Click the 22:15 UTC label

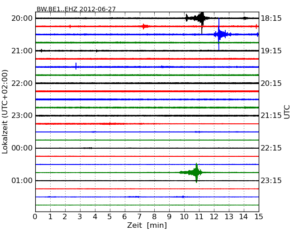[x=271, y=148]
